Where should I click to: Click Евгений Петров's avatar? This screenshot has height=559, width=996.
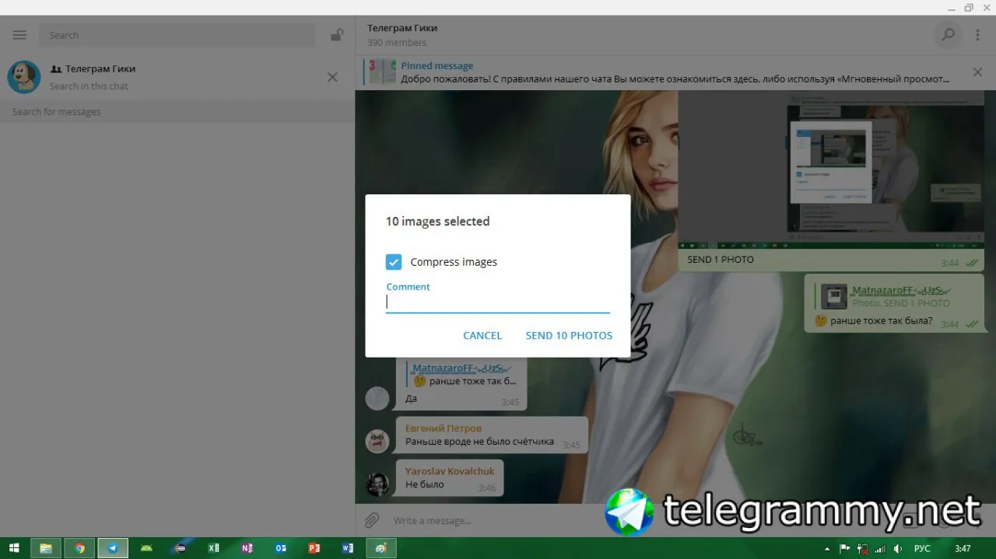click(x=377, y=441)
